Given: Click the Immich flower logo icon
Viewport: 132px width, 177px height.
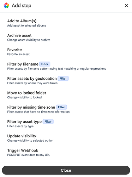Looking at the screenshot, I should coord(6,5).
